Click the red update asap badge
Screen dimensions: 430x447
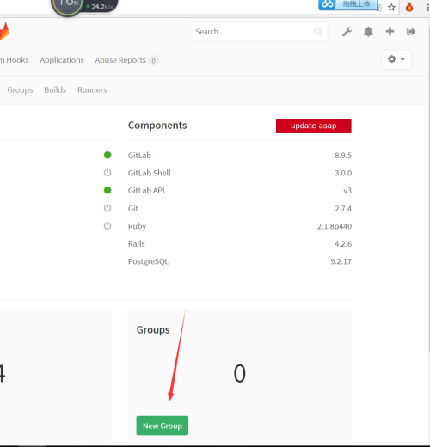pos(314,126)
